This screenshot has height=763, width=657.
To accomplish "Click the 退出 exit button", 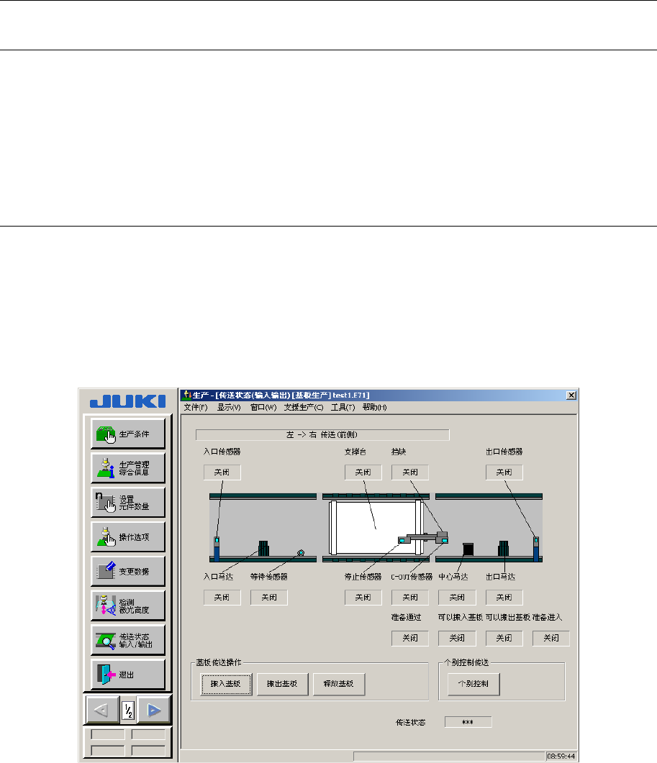I will pyautogui.click(x=128, y=675).
